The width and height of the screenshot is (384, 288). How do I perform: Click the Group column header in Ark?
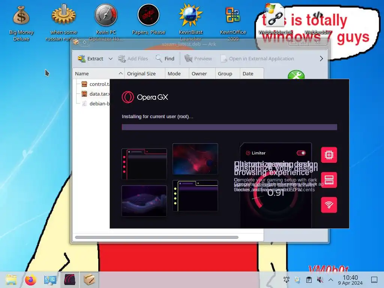(x=228, y=74)
